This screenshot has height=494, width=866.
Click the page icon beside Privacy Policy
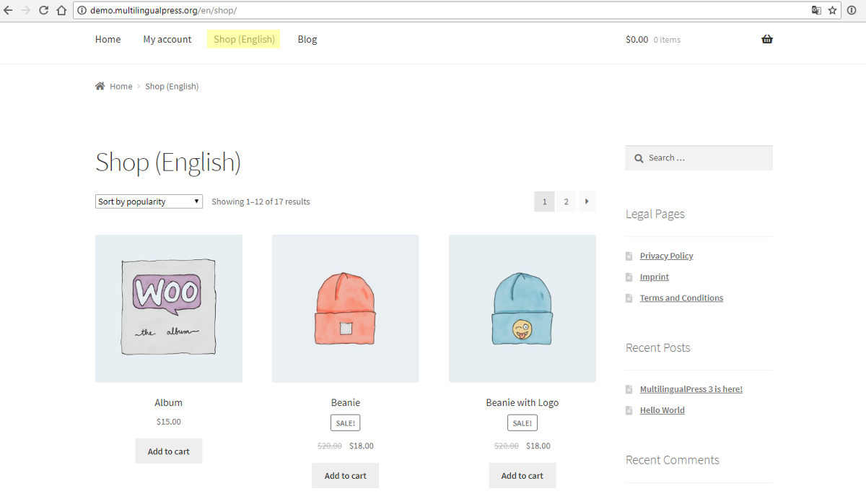629,256
